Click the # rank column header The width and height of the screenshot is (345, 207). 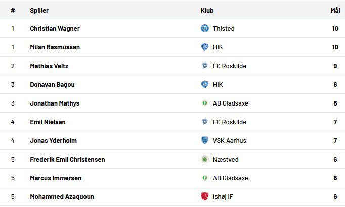pyautogui.click(x=13, y=10)
